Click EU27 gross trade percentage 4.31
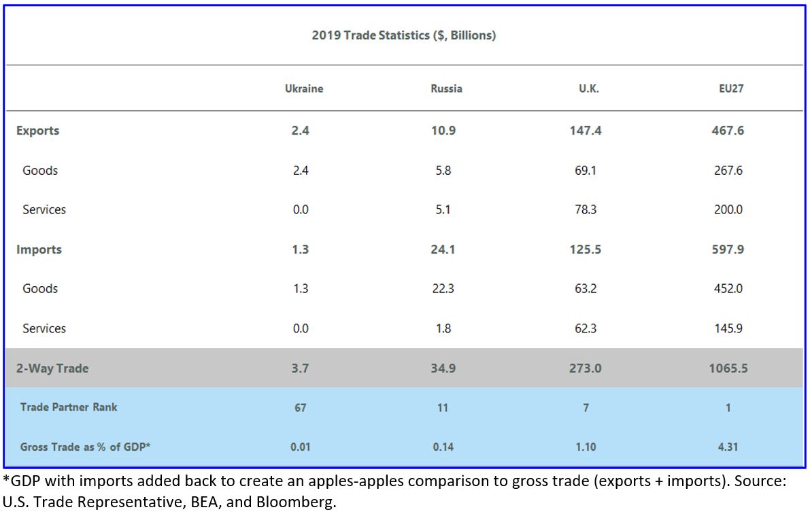The image size is (810, 514). tap(728, 447)
